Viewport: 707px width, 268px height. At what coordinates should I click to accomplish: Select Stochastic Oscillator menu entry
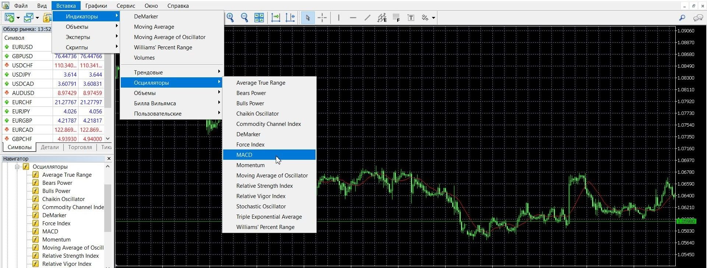[x=269, y=206]
